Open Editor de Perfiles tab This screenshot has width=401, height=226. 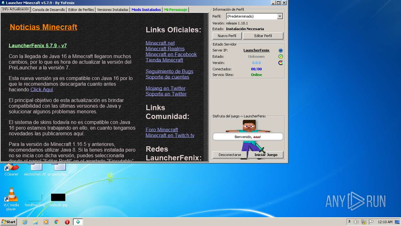81,10
